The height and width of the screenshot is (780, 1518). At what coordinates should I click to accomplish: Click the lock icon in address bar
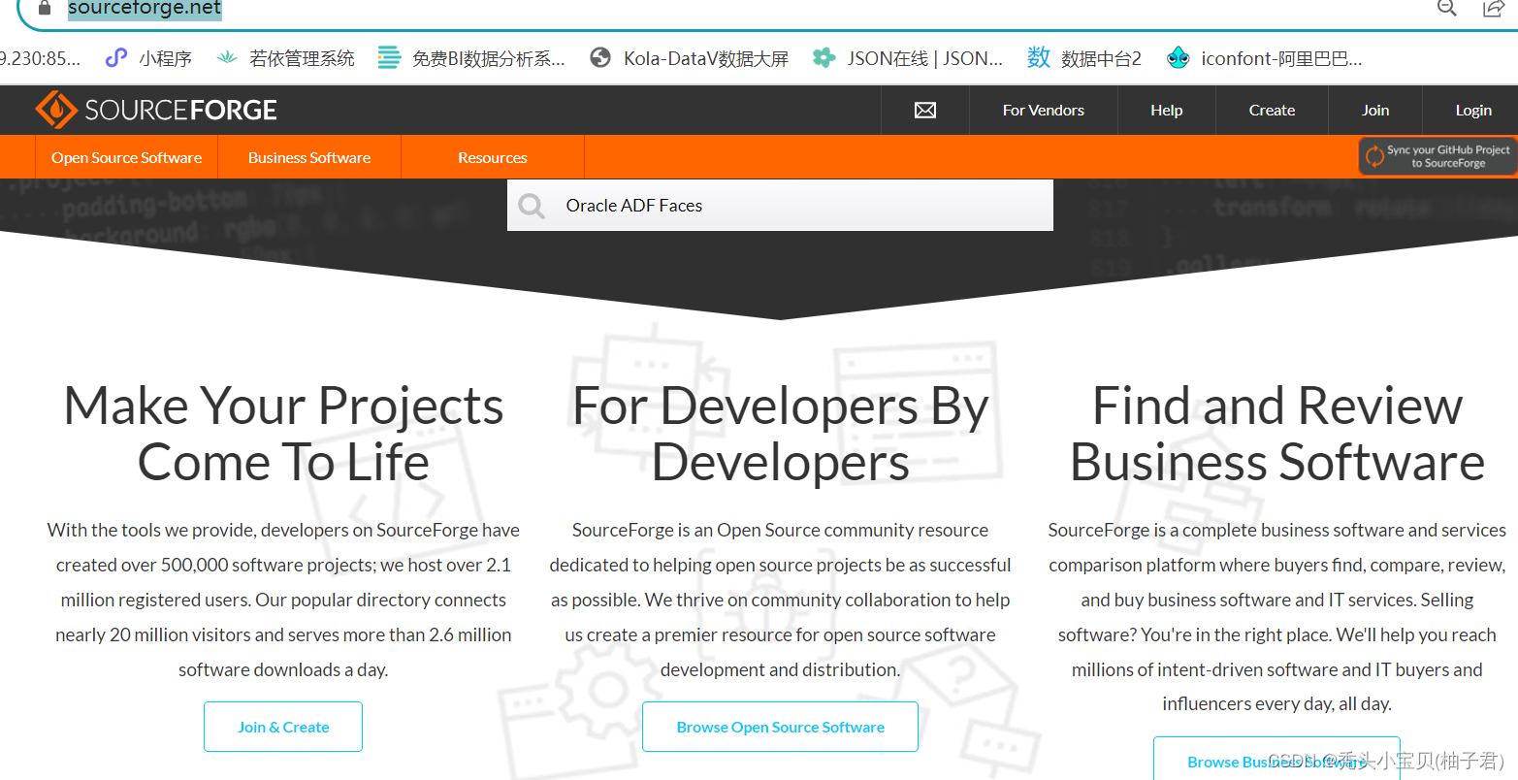(x=45, y=8)
